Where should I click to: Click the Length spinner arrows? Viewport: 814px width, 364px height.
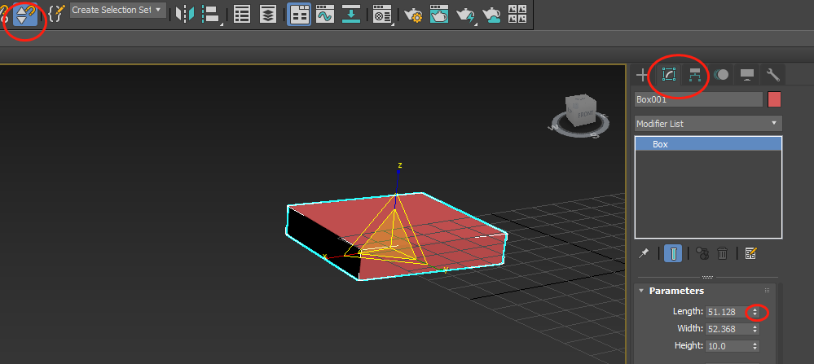[x=755, y=312]
